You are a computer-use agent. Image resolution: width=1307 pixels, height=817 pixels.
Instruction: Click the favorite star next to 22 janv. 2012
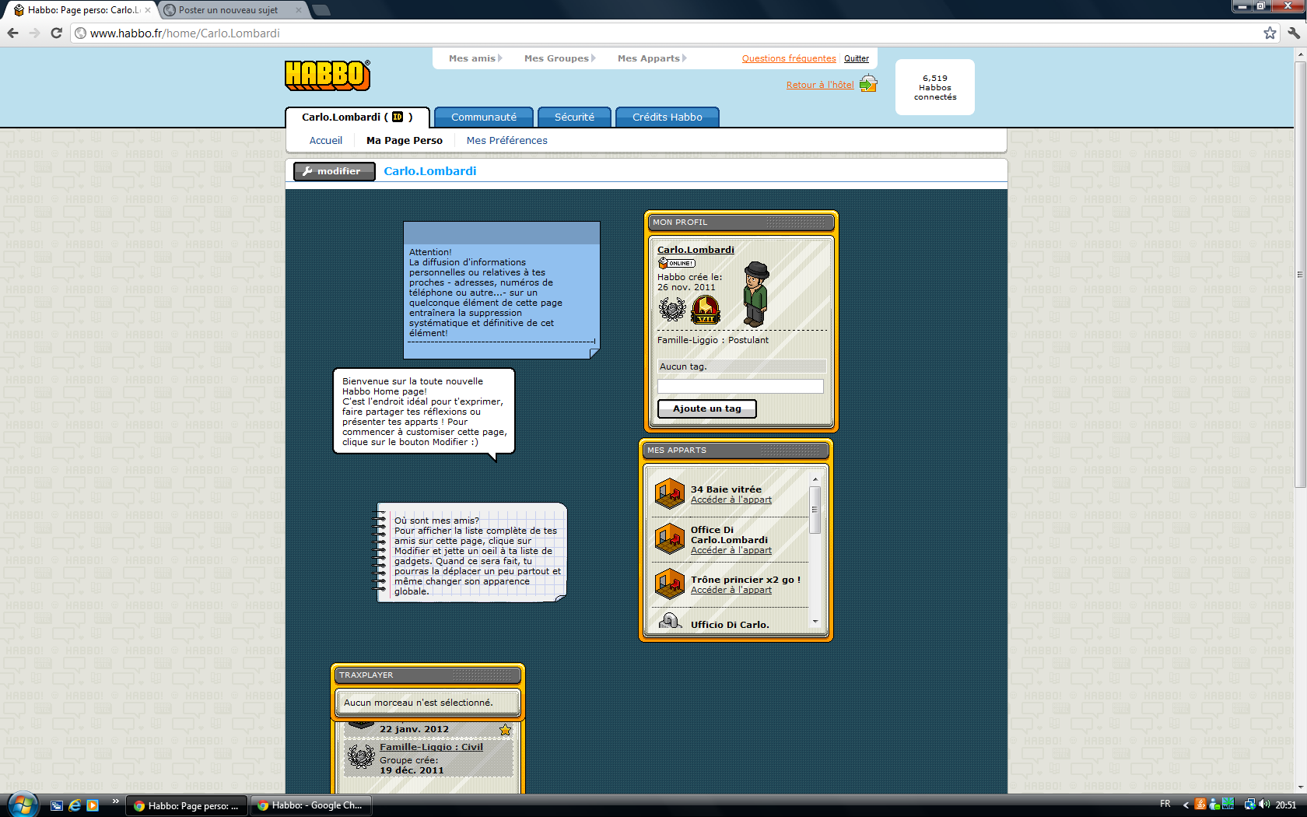tap(506, 730)
